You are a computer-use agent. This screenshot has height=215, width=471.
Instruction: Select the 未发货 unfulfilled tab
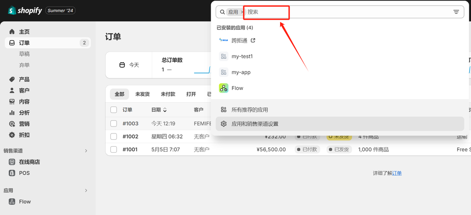143,94
